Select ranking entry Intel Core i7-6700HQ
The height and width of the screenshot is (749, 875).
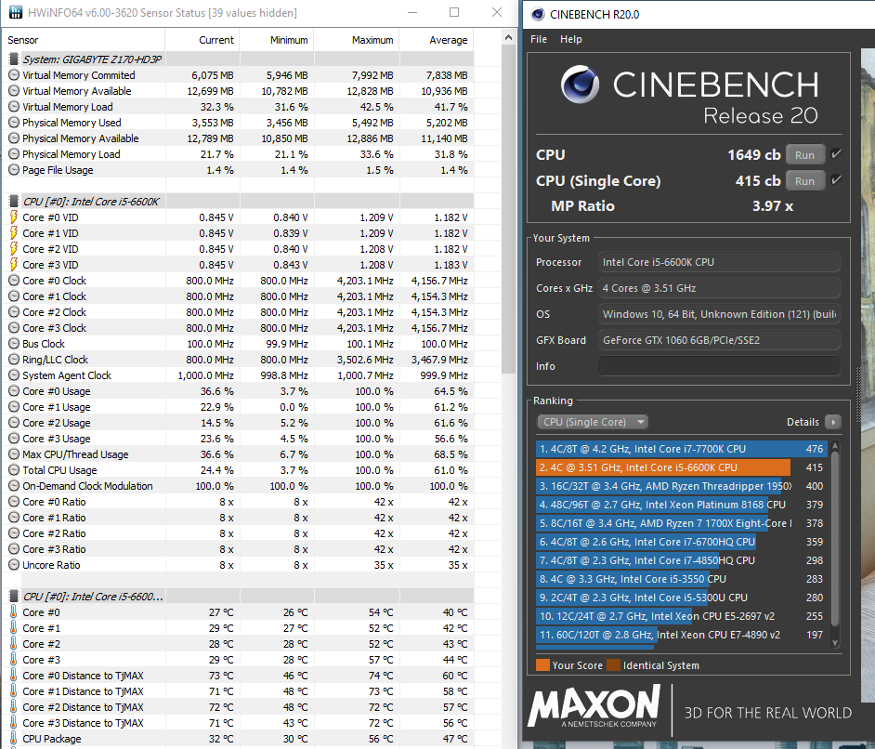coord(682,542)
